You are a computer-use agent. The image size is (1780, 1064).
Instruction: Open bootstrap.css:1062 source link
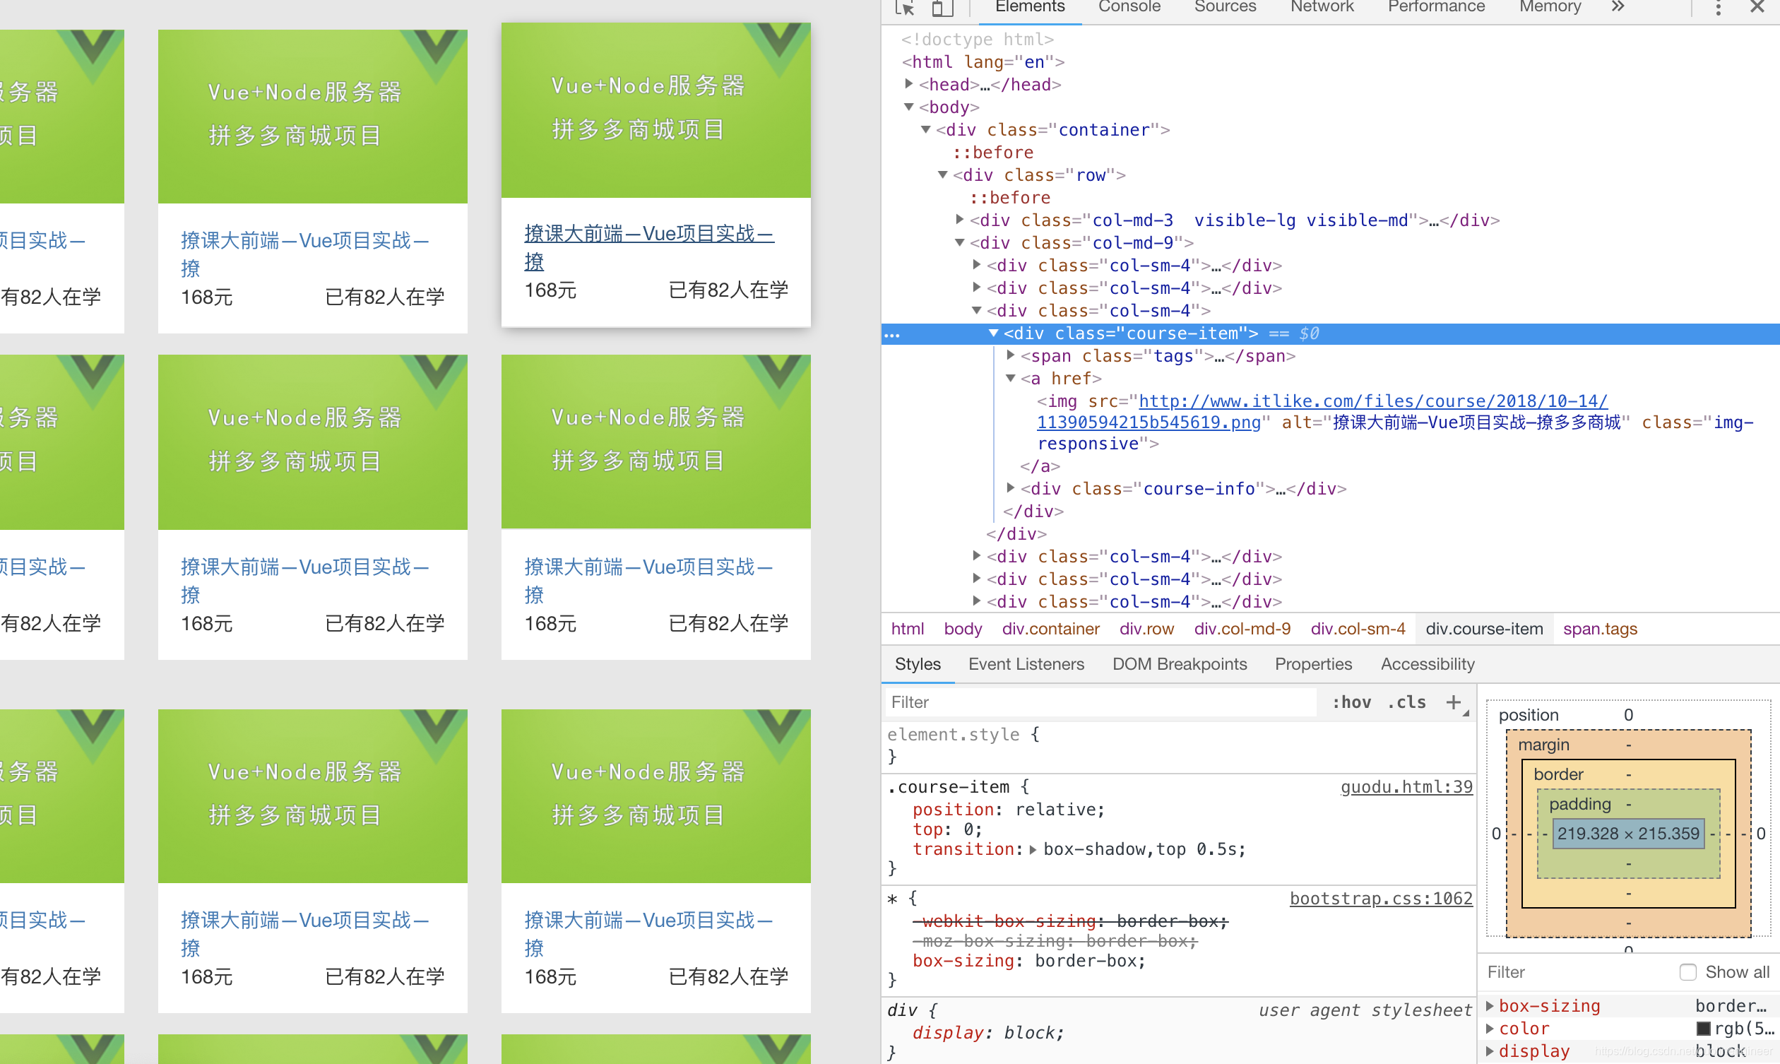point(1381,899)
